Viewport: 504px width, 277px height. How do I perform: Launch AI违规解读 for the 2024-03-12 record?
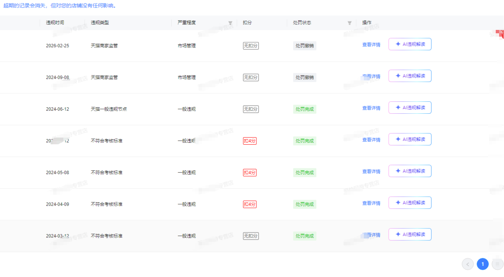[410, 234]
